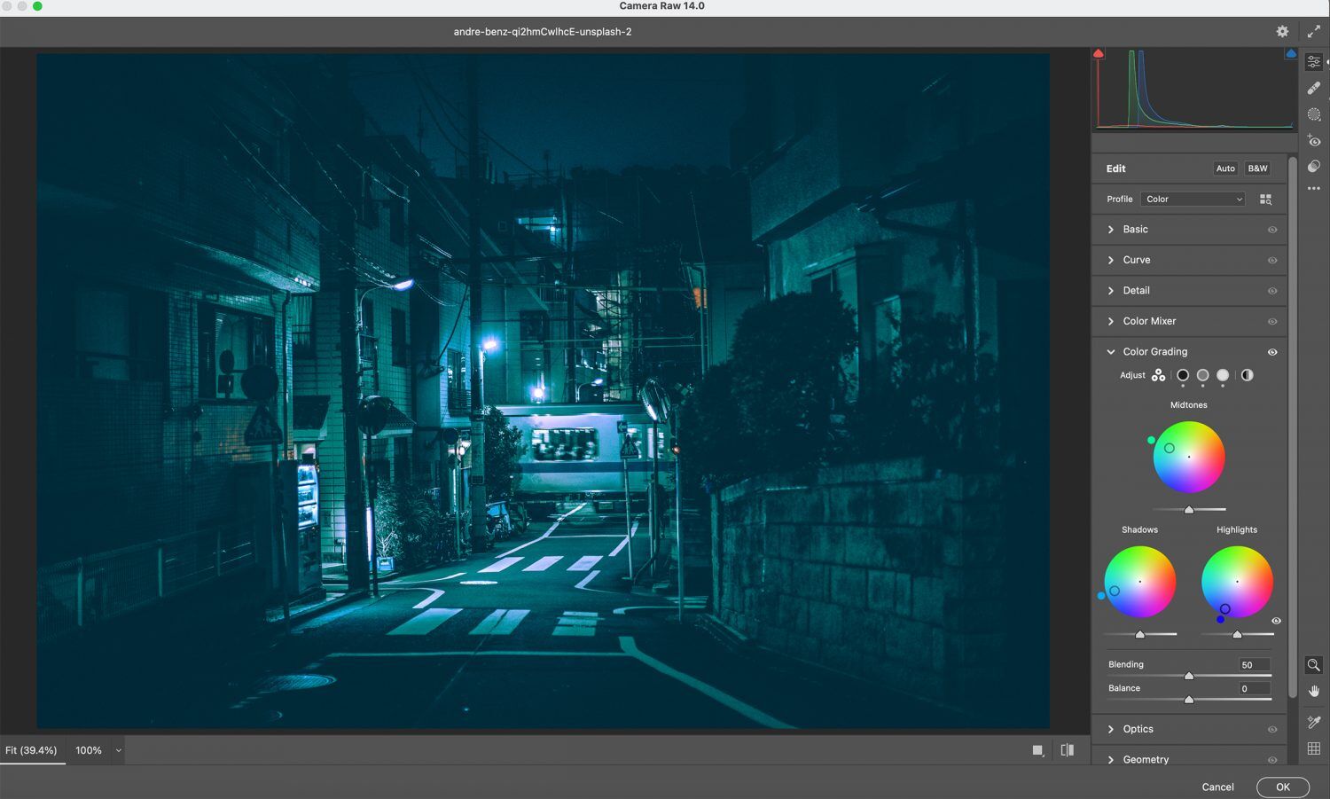Viewport: 1330px width, 799px height.
Task: Click the Cancel button
Action: 1217,787
